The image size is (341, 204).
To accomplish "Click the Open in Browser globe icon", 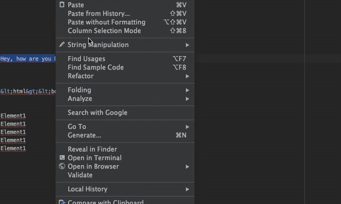I will point(62,166).
